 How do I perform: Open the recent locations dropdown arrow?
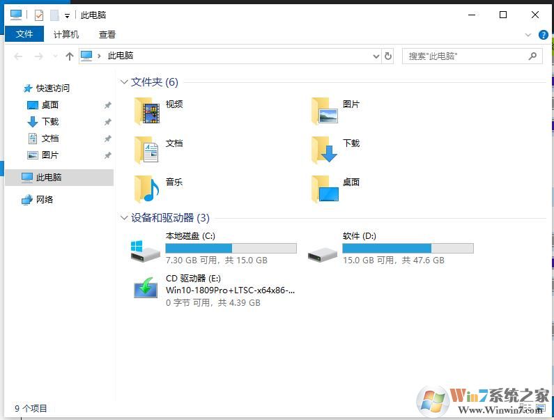55,56
